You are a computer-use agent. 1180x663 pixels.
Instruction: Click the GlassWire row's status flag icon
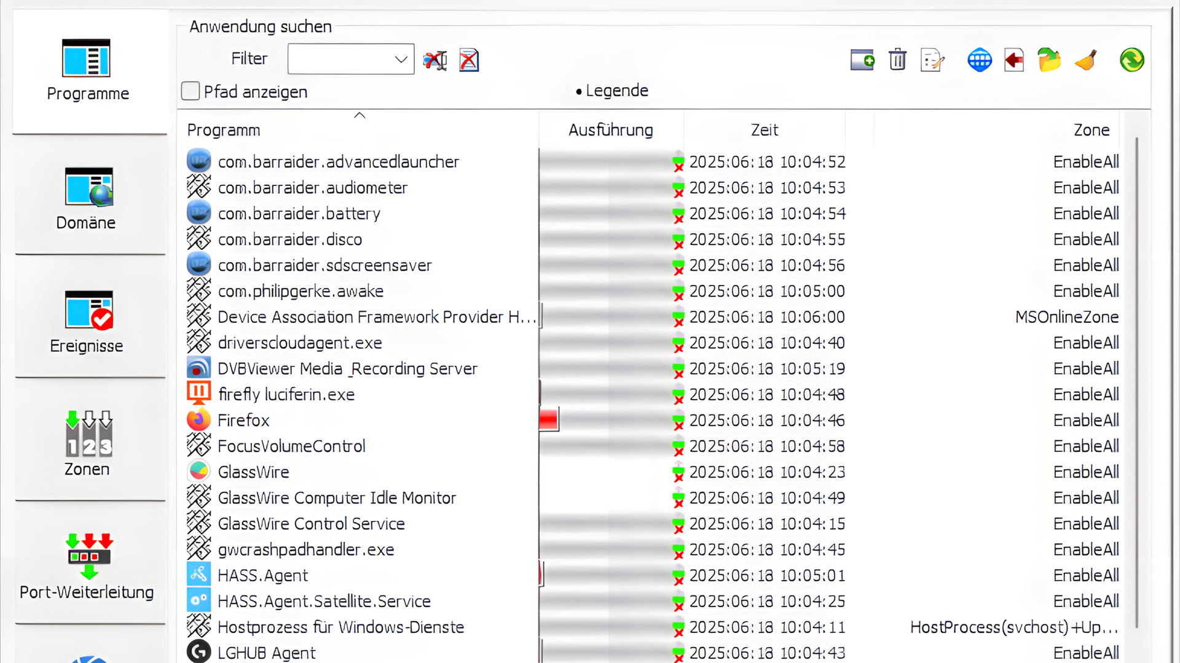(678, 473)
